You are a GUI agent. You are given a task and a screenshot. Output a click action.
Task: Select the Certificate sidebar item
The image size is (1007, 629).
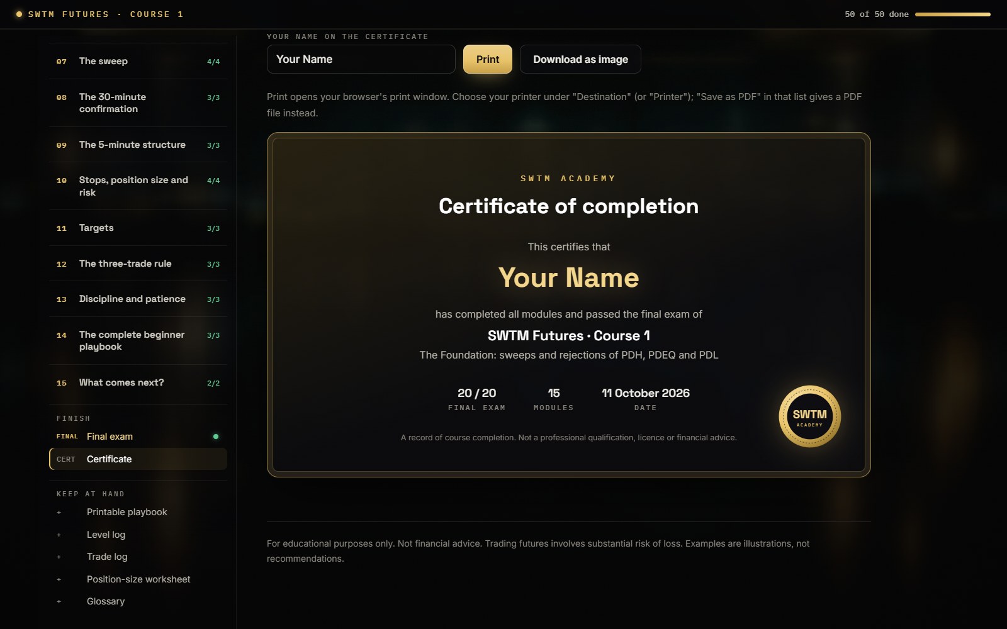[x=138, y=459]
